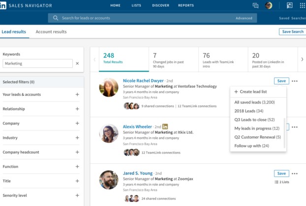The width and height of the screenshot is (306, 206).
Task: Open Advanced search options
Action: [x=244, y=18]
